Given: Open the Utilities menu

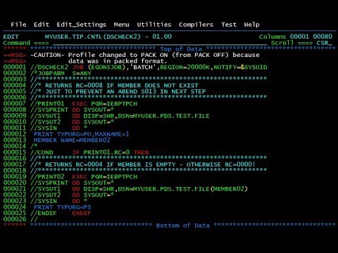Looking at the screenshot, I should coord(154,25).
